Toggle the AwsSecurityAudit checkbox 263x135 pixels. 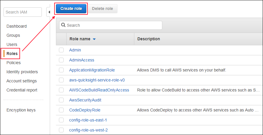[61, 100]
